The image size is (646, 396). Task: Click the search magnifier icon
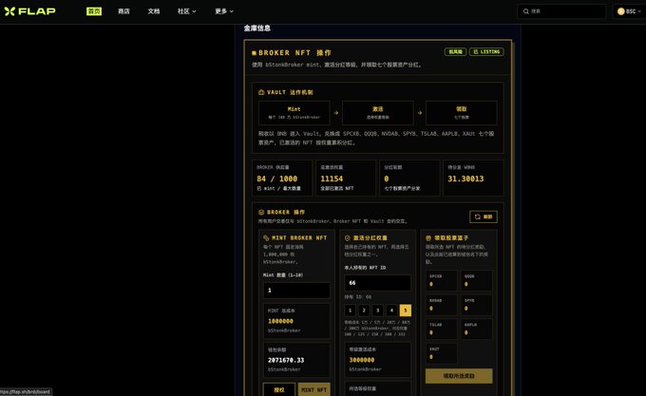(x=525, y=11)
